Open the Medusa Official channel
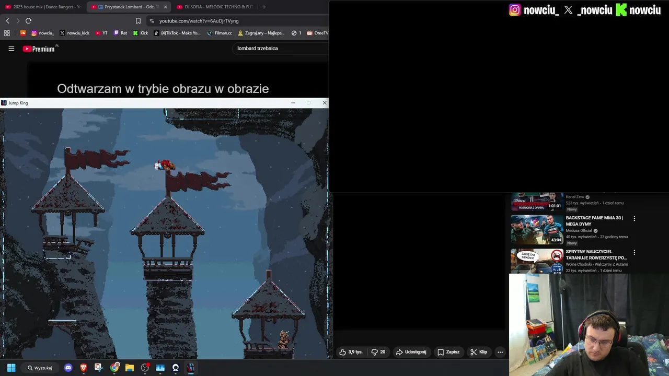Screen dimensions: 669x376 (579, 230)
